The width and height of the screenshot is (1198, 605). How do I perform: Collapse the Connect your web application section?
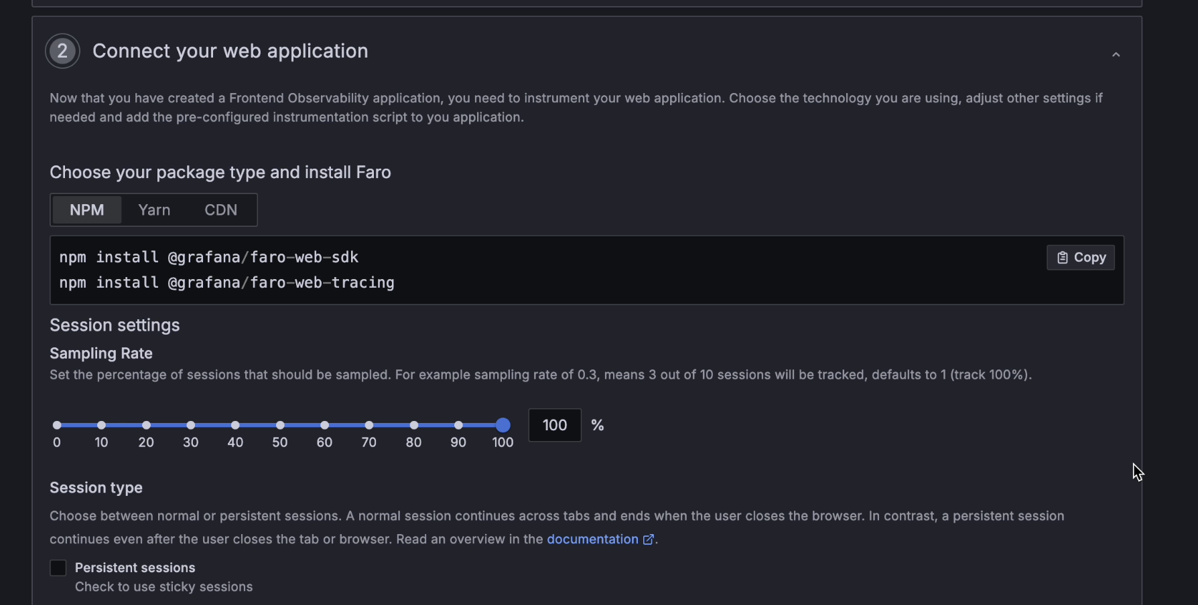1116,54
